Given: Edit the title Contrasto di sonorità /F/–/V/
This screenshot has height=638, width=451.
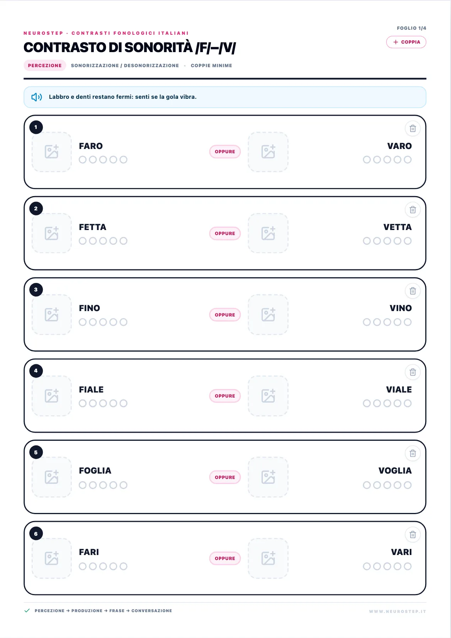Looking at the screenshot, I should point(130,47).
